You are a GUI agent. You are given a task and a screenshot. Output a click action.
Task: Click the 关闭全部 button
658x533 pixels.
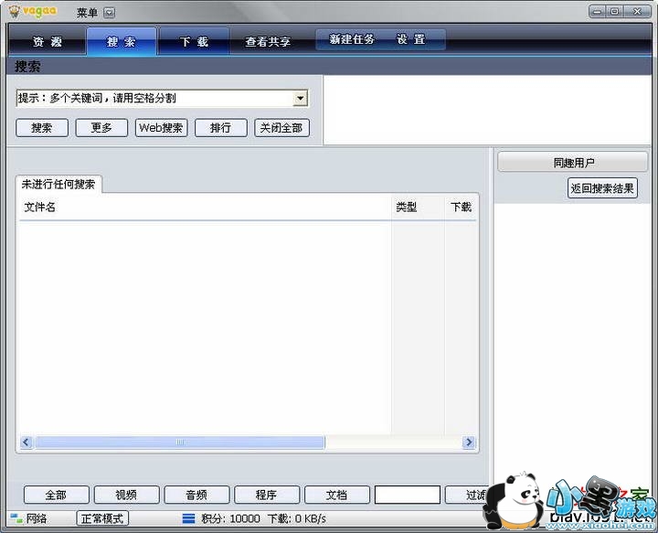click(x=281, y=128)
